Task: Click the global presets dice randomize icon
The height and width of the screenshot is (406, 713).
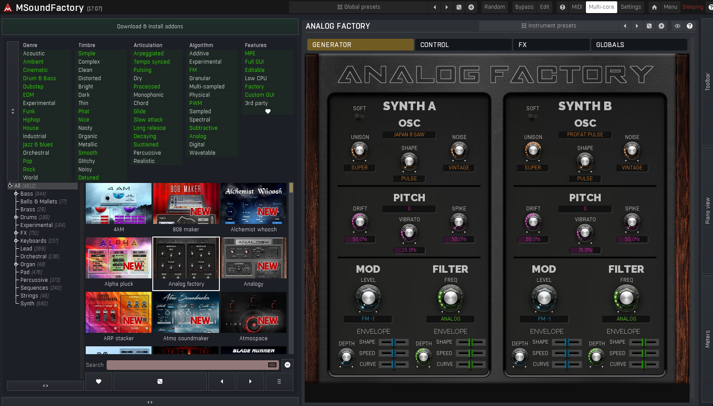Action: tap(459, 7)
